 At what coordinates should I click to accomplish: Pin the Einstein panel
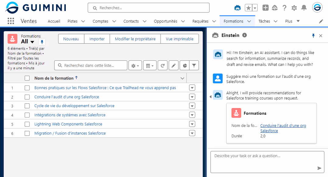313,35
